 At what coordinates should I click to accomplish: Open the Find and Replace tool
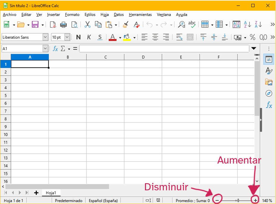181,25
